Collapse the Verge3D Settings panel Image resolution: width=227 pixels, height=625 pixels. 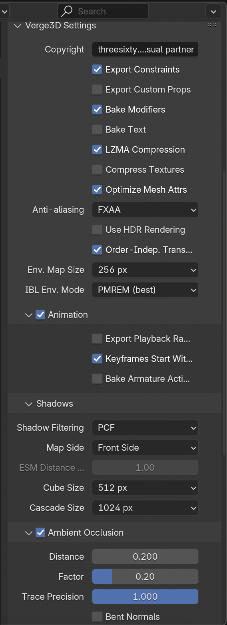[x=18, y=26]
